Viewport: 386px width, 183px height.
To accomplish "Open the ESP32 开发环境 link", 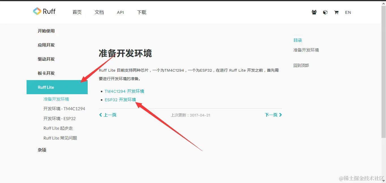I will pos(120,100).
